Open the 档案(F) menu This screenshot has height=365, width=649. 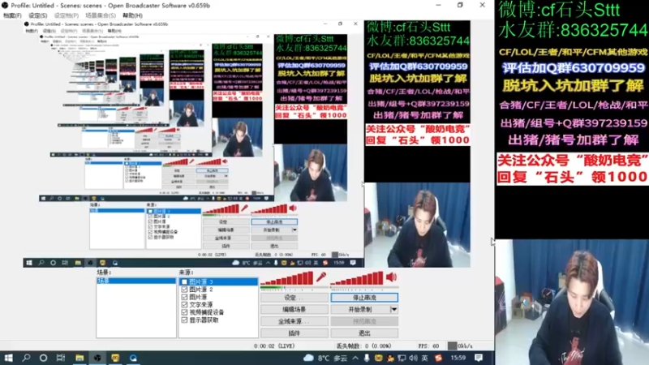(12, 15)
